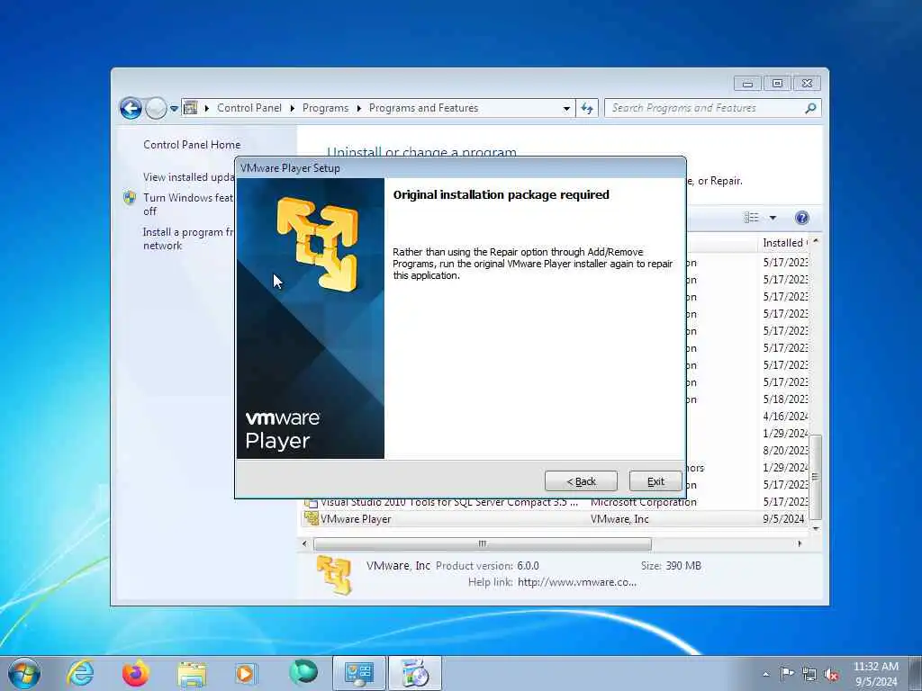
Task: Click Programs in the address breadcrumb
Action: pos(325,108)
